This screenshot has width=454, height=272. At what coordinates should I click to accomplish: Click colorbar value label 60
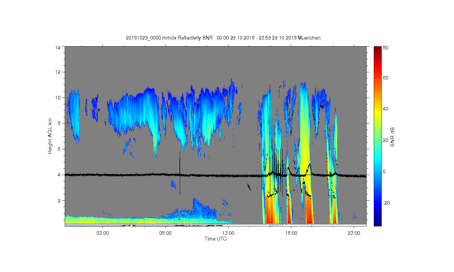pos(386,78)
